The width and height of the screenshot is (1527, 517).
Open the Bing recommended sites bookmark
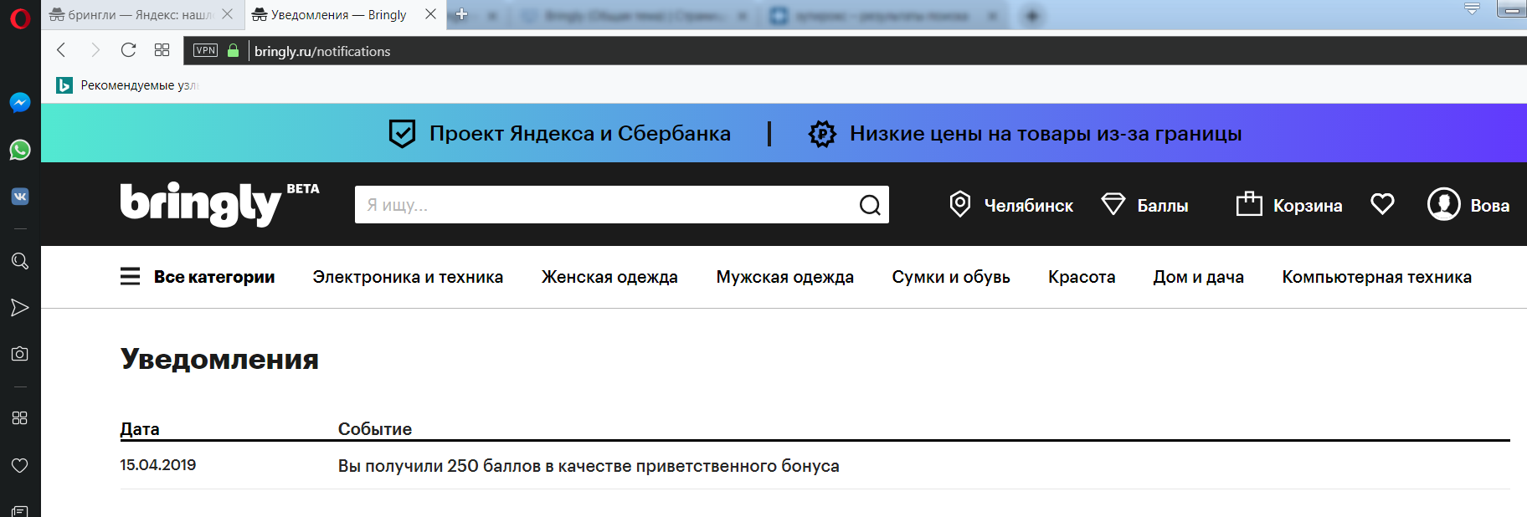tap(127, 85)
